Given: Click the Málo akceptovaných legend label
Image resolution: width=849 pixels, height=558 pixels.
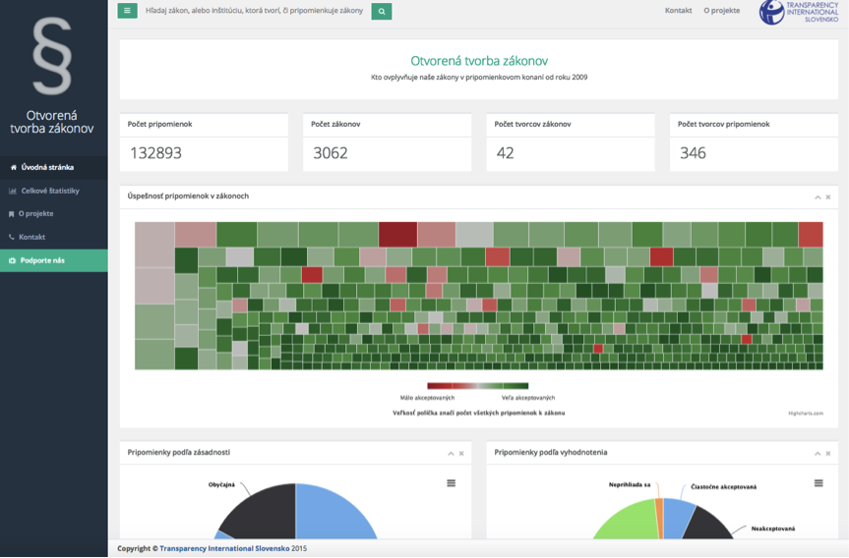Looking at the screenshot, I should point(427,398).
